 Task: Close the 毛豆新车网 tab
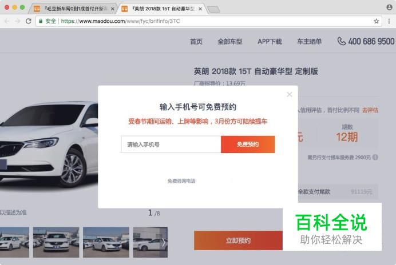tap(113, 9)
